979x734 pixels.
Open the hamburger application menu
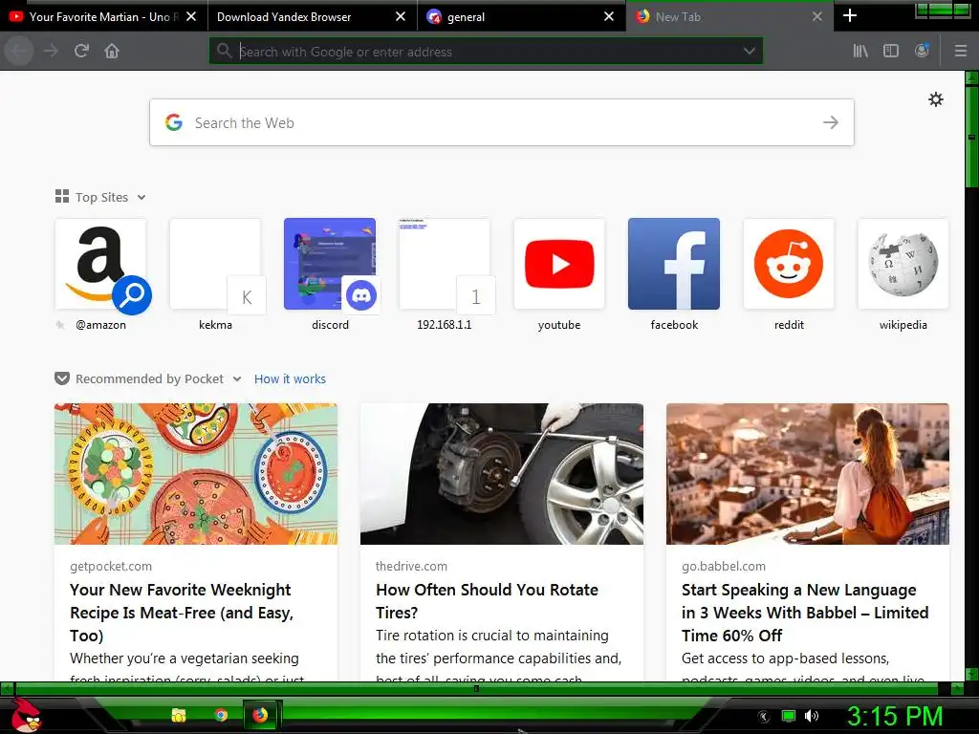[x=961, y=51]
